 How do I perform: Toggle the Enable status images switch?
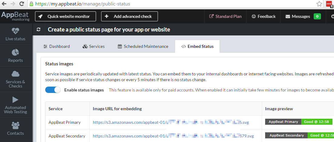pos(53,90)
